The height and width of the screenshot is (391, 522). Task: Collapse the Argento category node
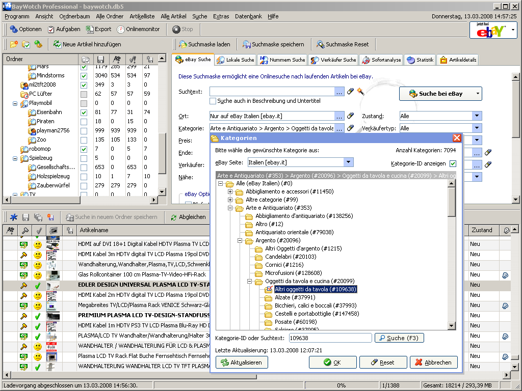tap(240, 240)
